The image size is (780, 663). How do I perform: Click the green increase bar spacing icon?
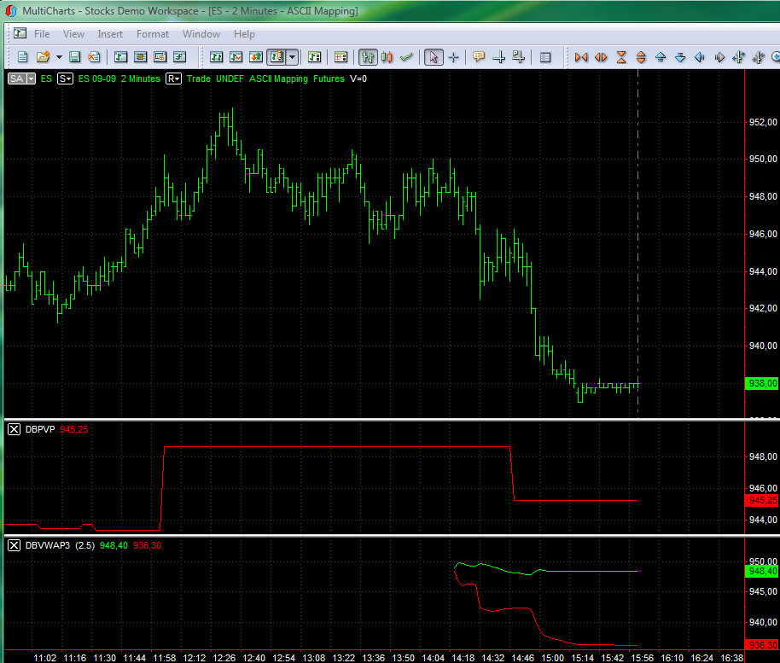tap(739, 57)
